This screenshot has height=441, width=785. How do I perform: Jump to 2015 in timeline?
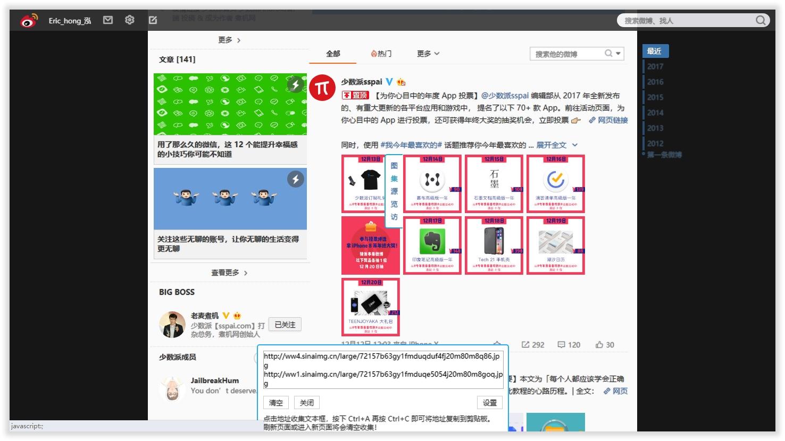point(655,97)
